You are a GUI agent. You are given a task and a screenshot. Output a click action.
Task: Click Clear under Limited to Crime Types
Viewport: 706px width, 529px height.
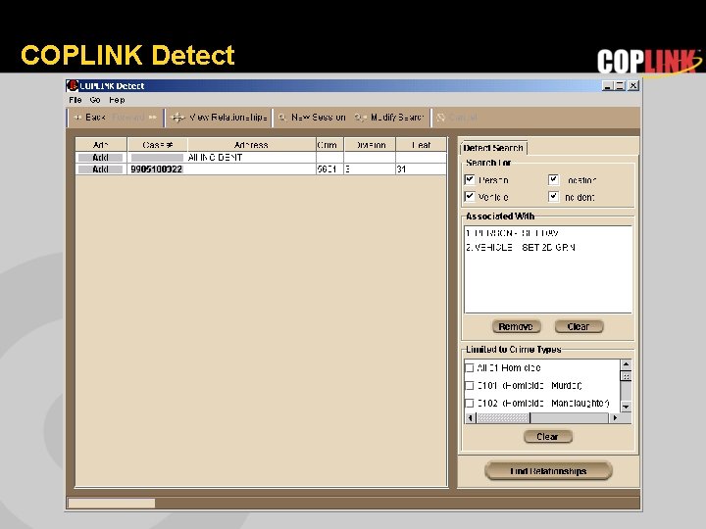548,437
